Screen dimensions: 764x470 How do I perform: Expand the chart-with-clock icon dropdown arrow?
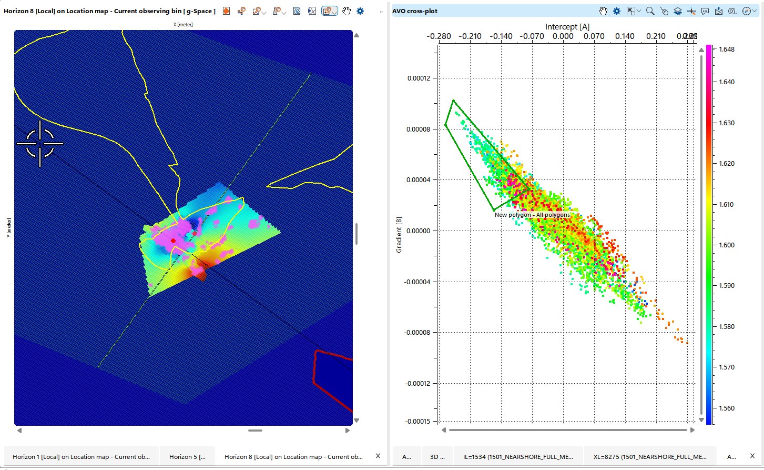264,12
